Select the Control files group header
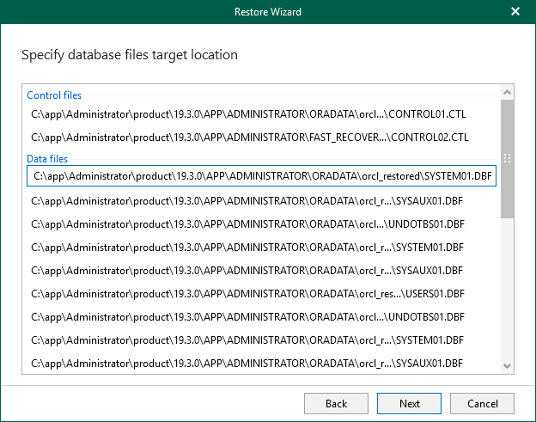This screenshot has height=422, width=536. [x=54, y=95]
